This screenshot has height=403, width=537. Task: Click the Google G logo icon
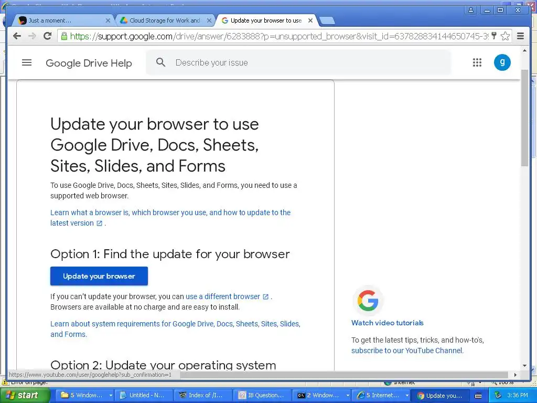[x=368, y=301]
